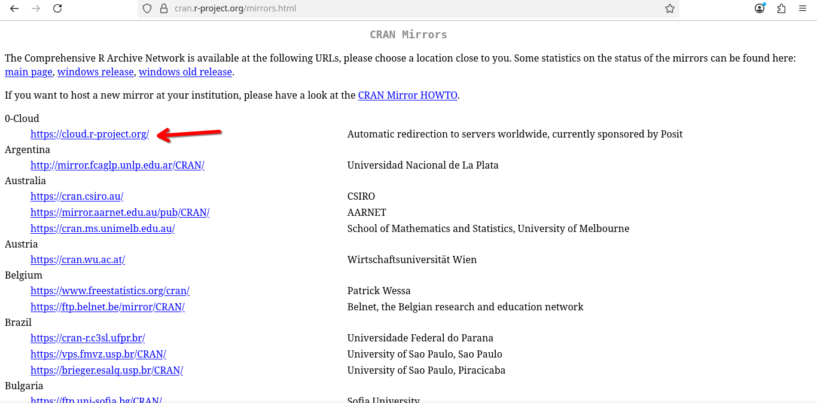817x403 pixels.
Task: Click the browser back arrow
Action: point(14,8)
